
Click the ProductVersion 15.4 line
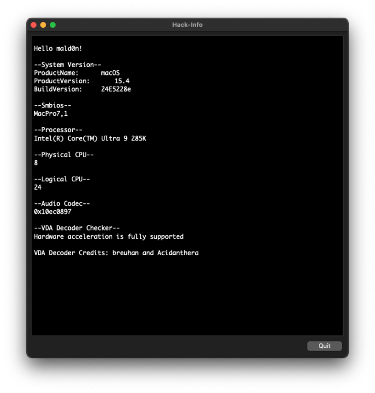tap(82, 81)
